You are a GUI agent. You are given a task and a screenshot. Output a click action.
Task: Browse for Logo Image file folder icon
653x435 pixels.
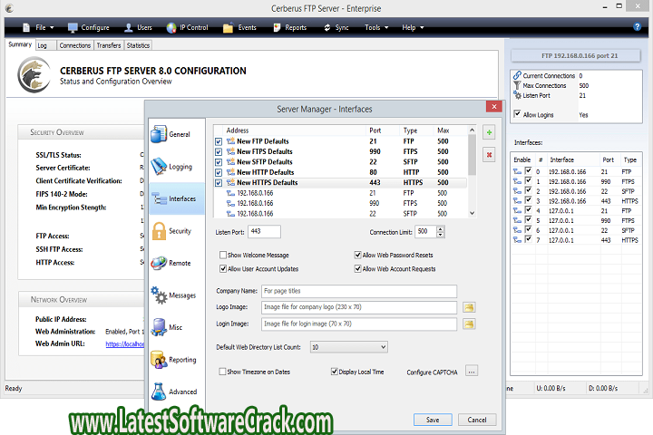[x=470, y=307]
